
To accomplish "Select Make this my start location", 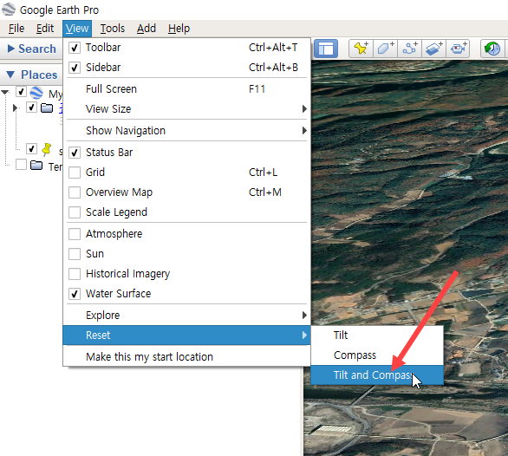I will (x=186, y=357).
